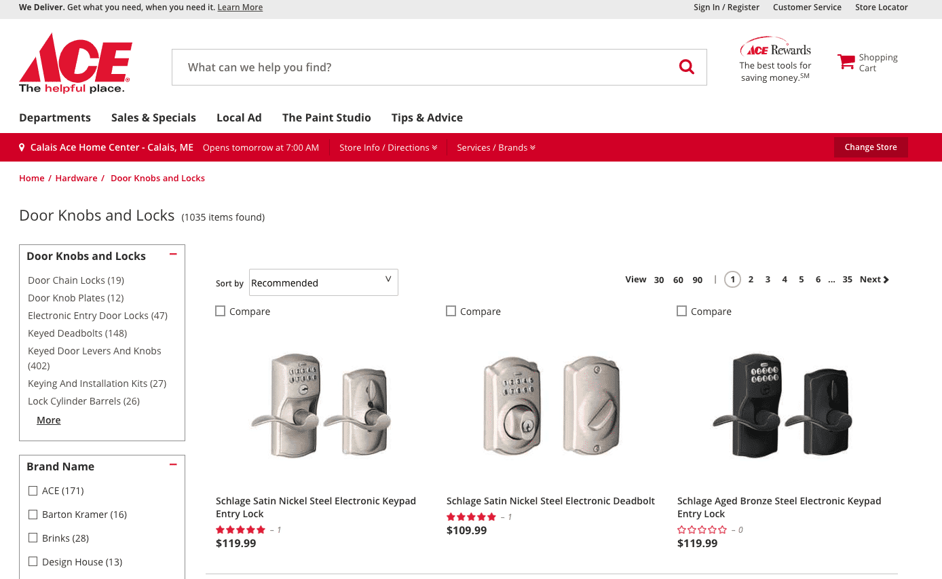This screenshot has width=942, height=579.
Task: Click the store location pin icon
Action: click(22, 147)
